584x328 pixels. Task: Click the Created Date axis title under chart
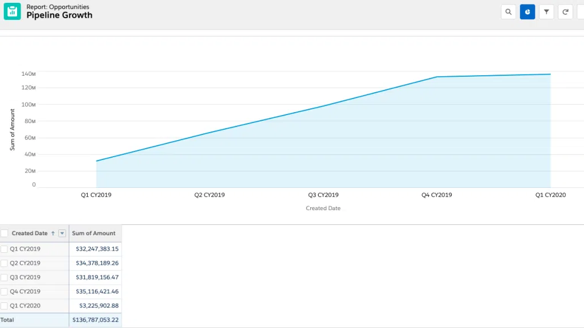click(x=323, y=208)
